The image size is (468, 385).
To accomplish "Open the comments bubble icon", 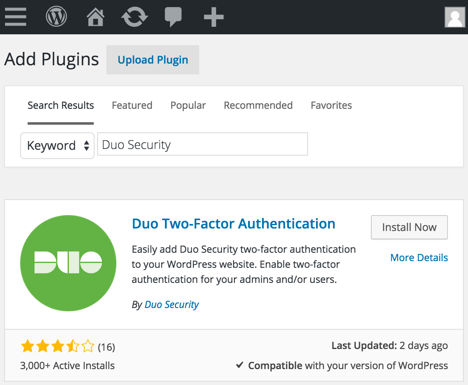I will 173,17.
